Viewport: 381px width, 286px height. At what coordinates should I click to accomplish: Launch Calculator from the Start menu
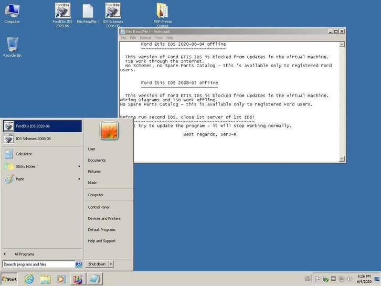tap(24, 154)
